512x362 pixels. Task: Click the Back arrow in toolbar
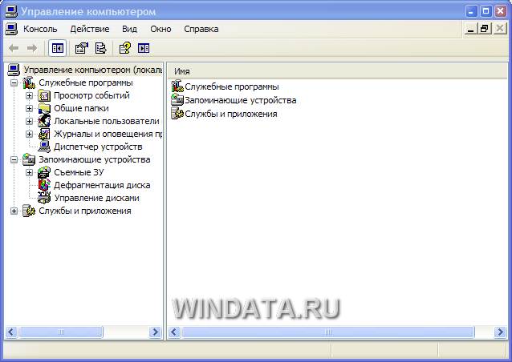click(14, 49)
